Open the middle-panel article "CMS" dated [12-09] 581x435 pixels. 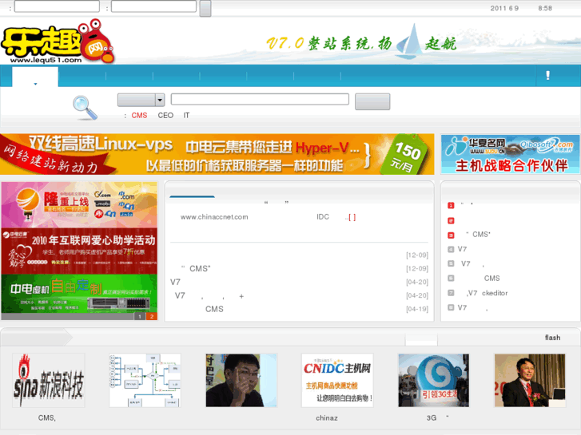(x=196, y=268)
